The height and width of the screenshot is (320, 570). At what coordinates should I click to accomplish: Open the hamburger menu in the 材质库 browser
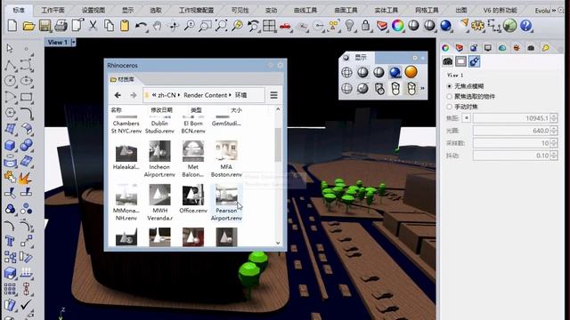[x=273, y=95]
